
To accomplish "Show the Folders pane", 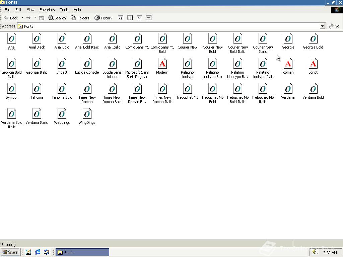I will point(80,18).
